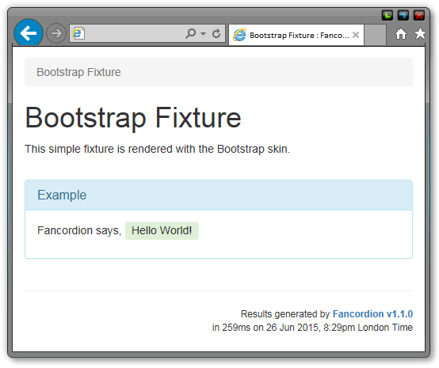Close the Bootstrap Fixture tab
Image resolution: width=439 pixels, height=368 pixels.
[356, 35]
